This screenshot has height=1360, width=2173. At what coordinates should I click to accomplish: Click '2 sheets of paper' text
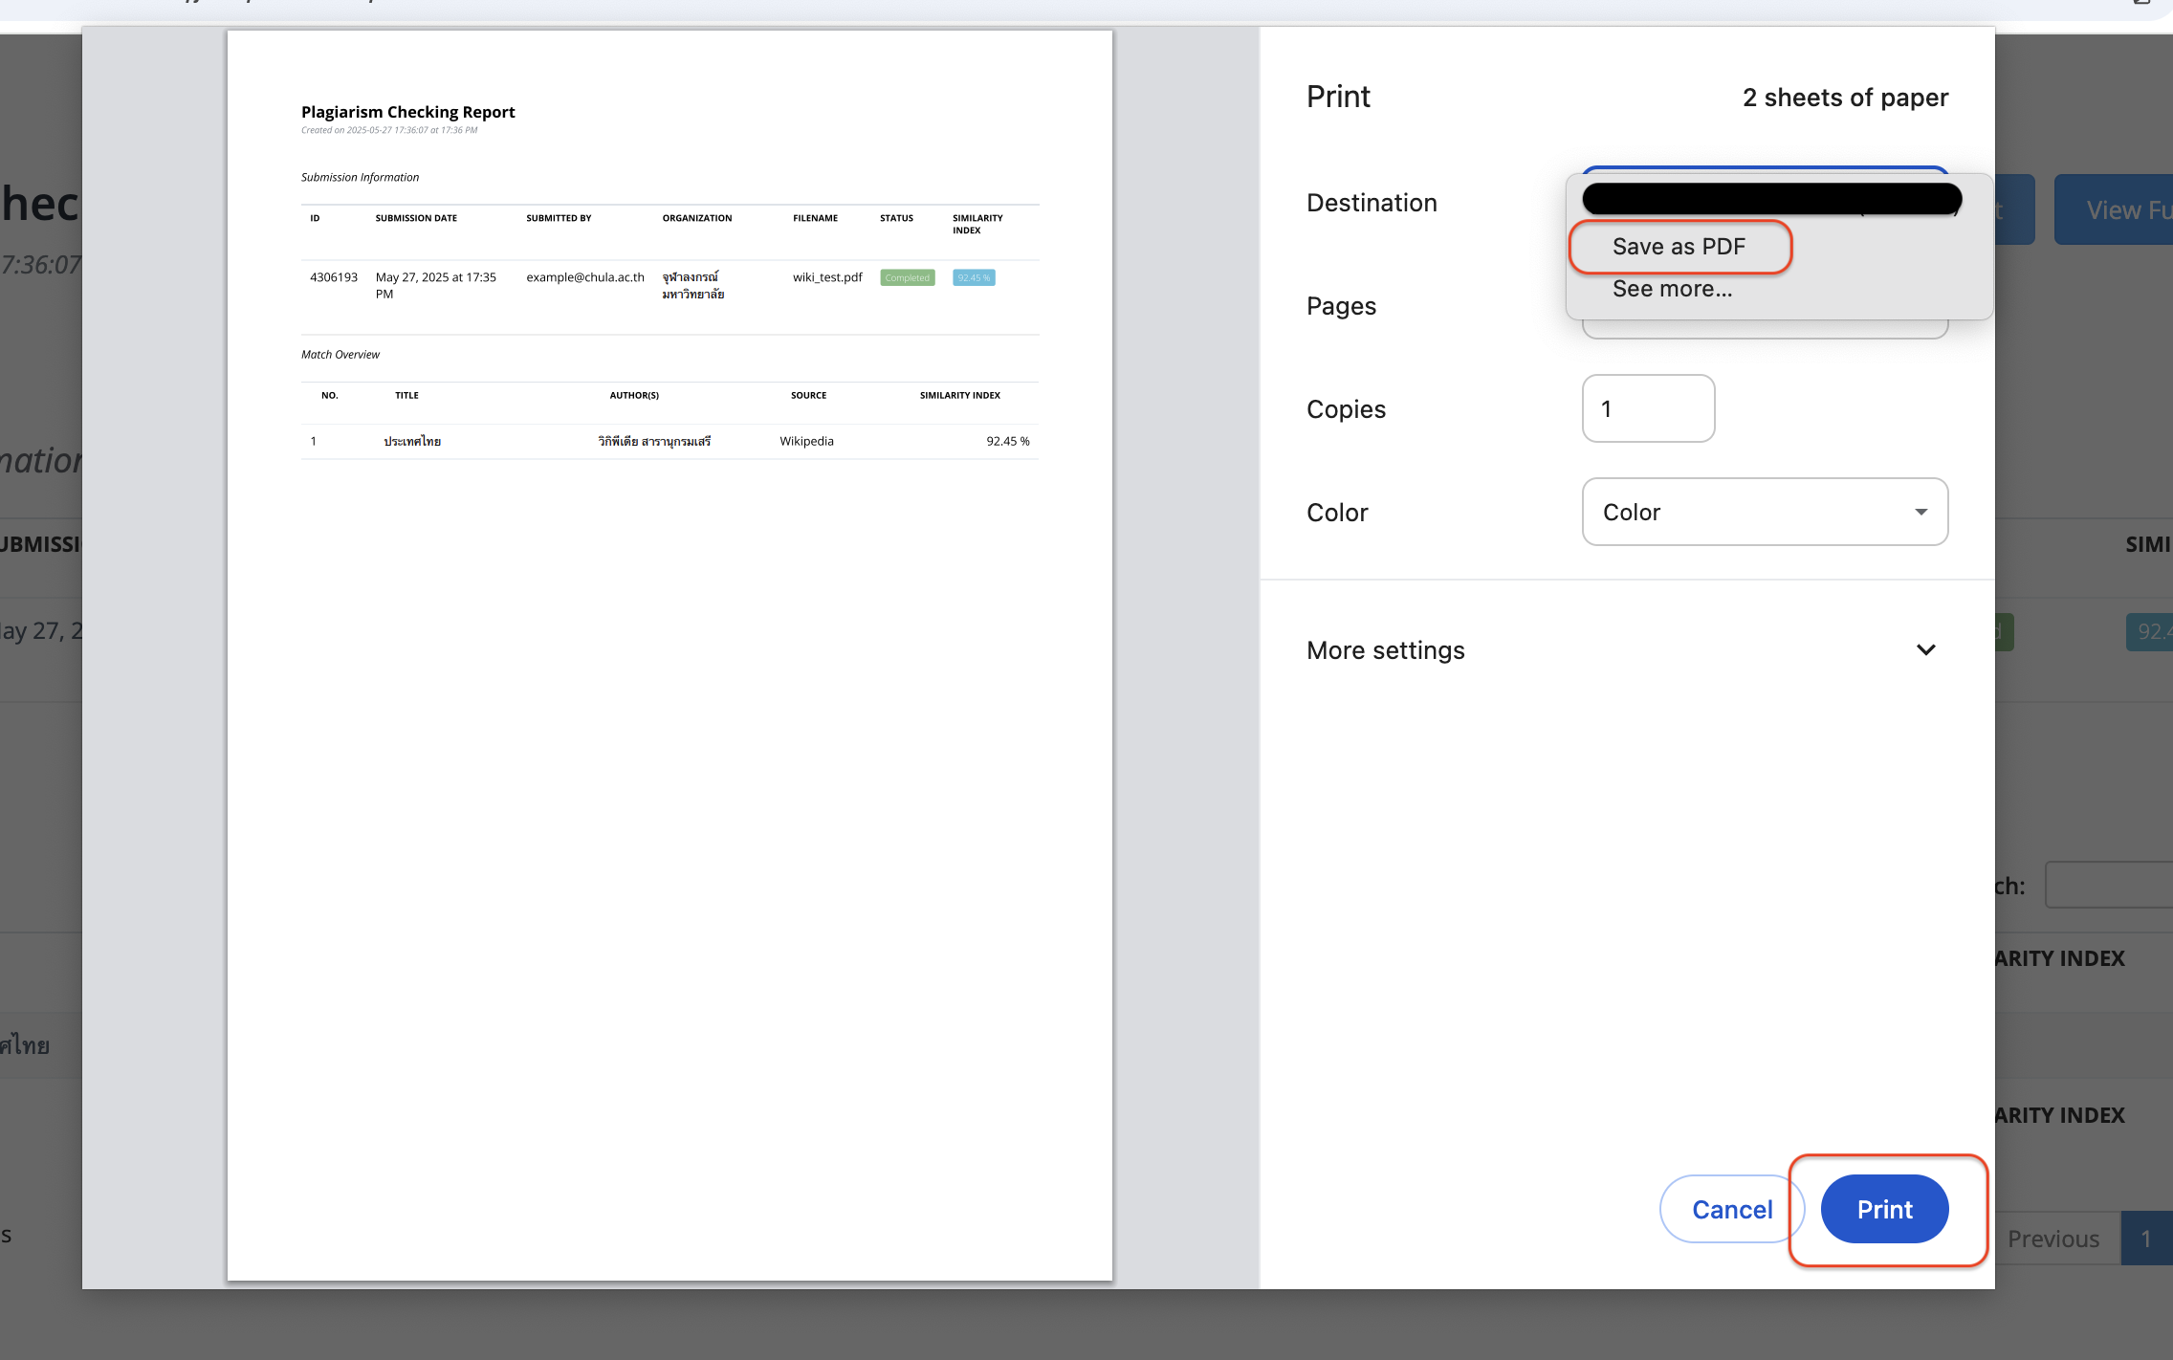pos(1845,98)
